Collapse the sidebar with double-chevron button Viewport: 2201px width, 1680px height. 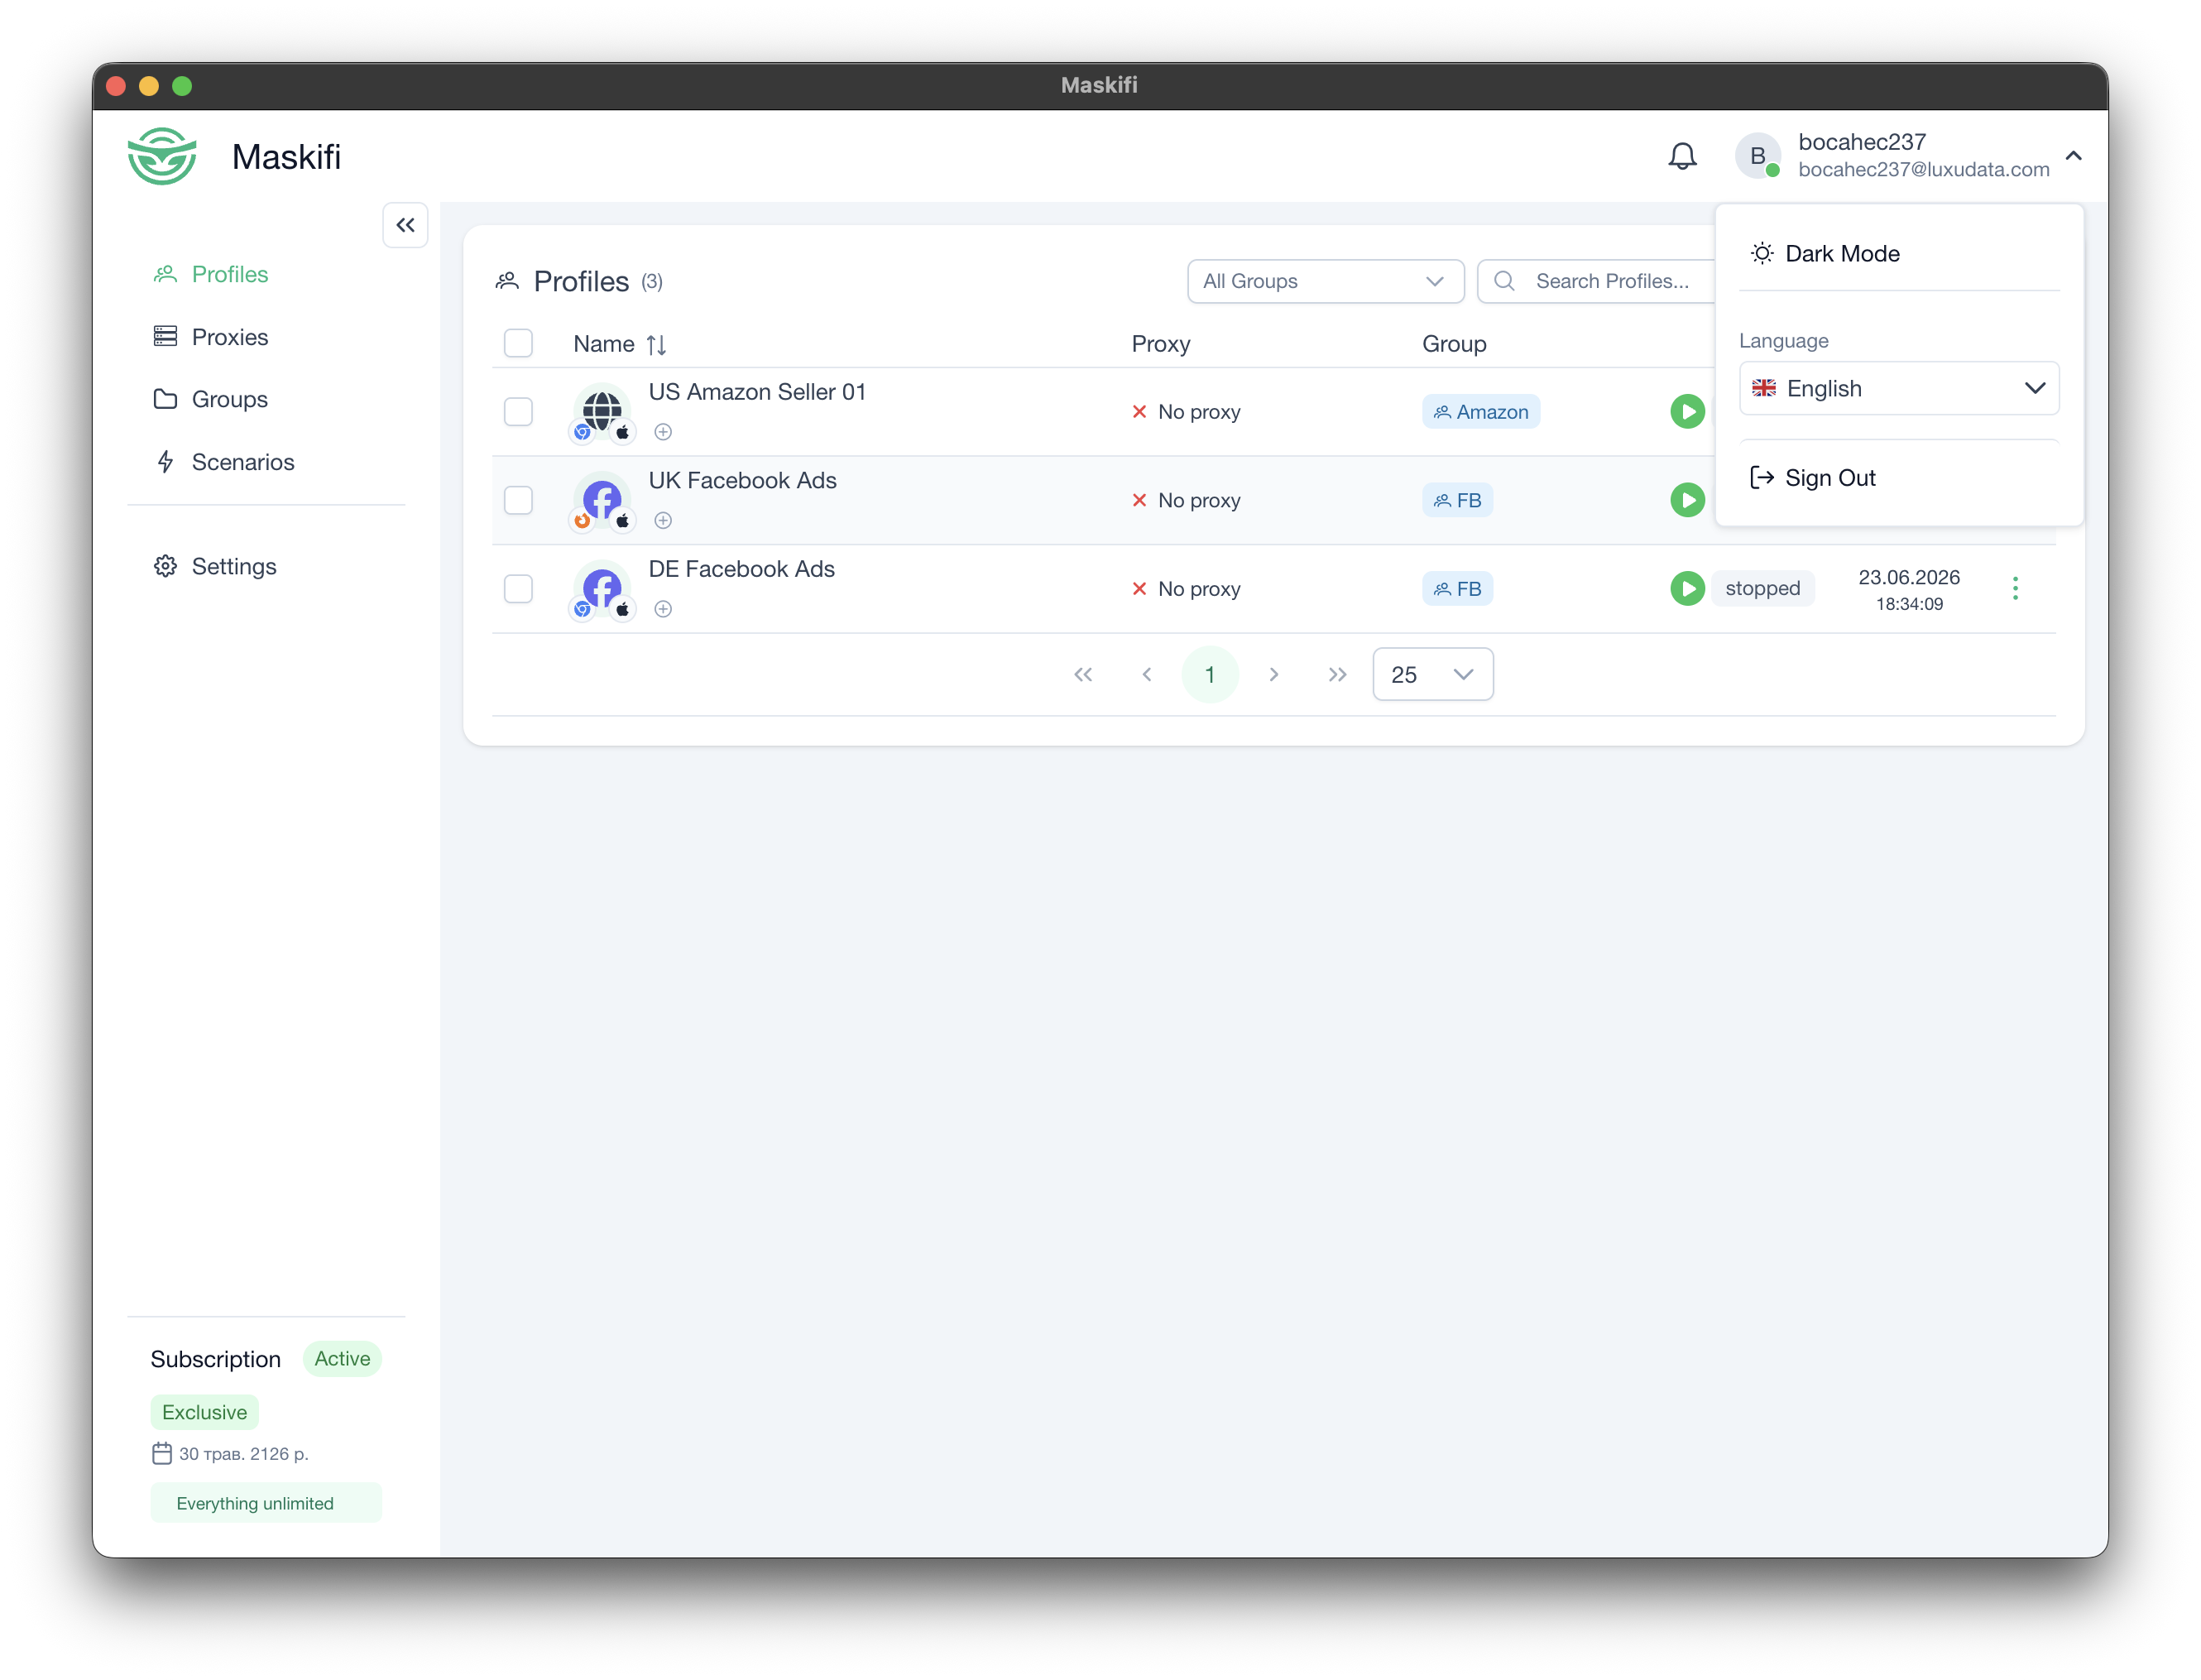(405, 225)
